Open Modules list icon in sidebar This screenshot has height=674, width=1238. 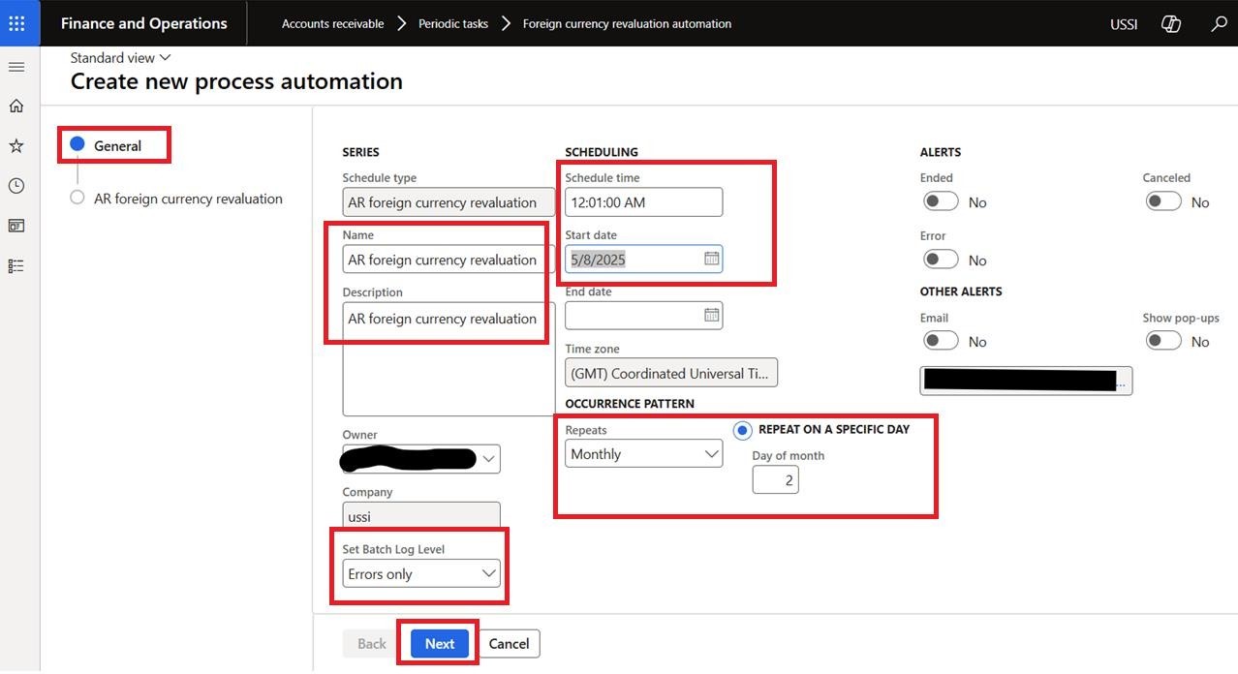(x=16, y=265)
